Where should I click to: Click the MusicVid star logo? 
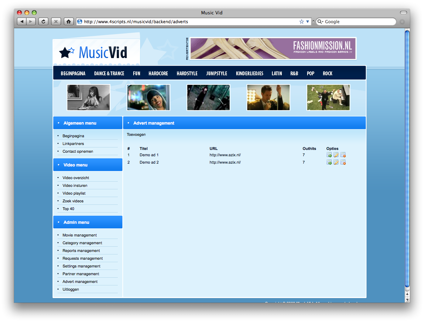[67, 52]
